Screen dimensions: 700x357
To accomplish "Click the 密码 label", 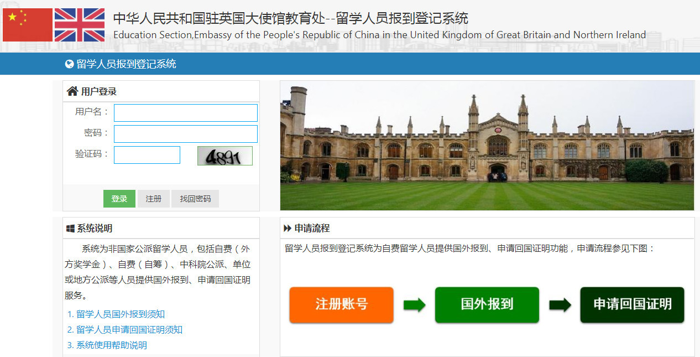I will point(97,133).
